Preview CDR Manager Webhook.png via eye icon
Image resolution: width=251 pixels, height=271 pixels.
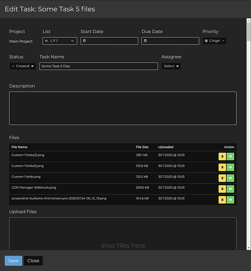[x=230, y=189]
